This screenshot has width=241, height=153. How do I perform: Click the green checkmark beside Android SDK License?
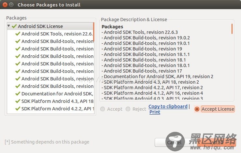click(x=14, y=26)
